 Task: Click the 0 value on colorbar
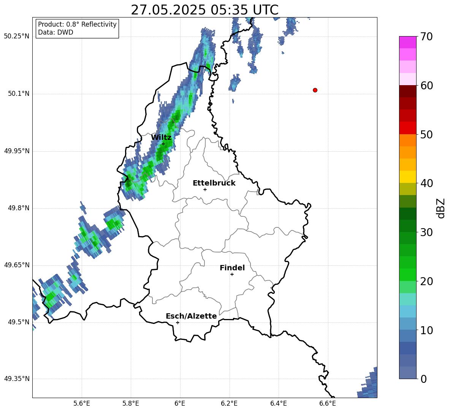coord(423,379)
